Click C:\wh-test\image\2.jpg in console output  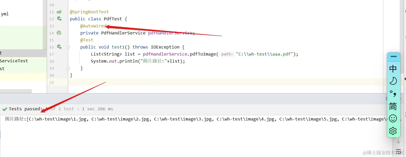[x=120, y=119]
